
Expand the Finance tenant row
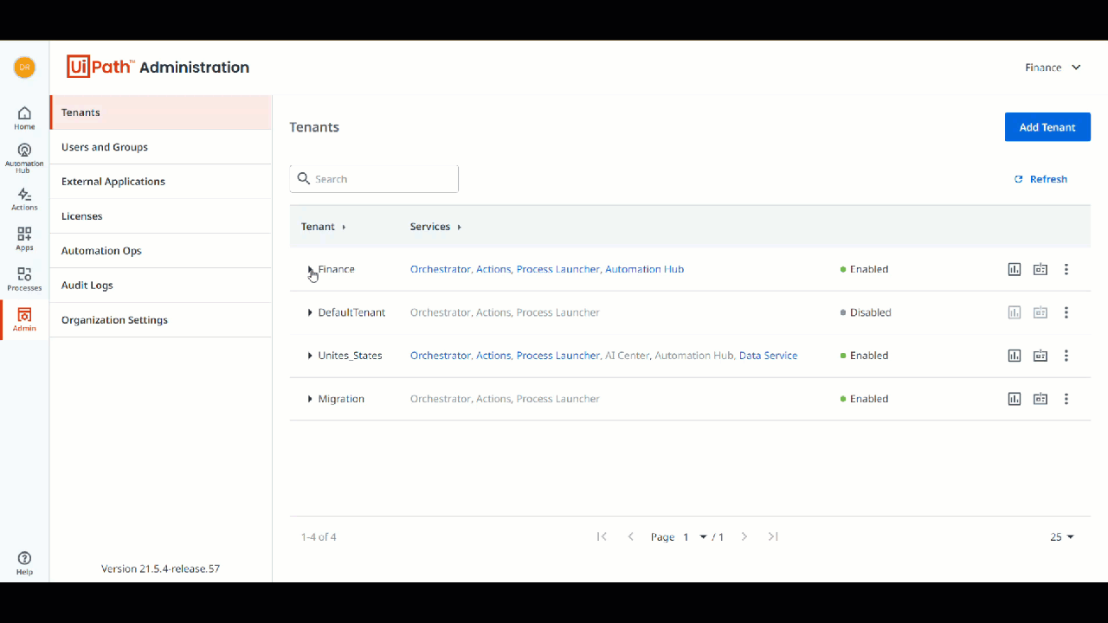tap(310, 269)
